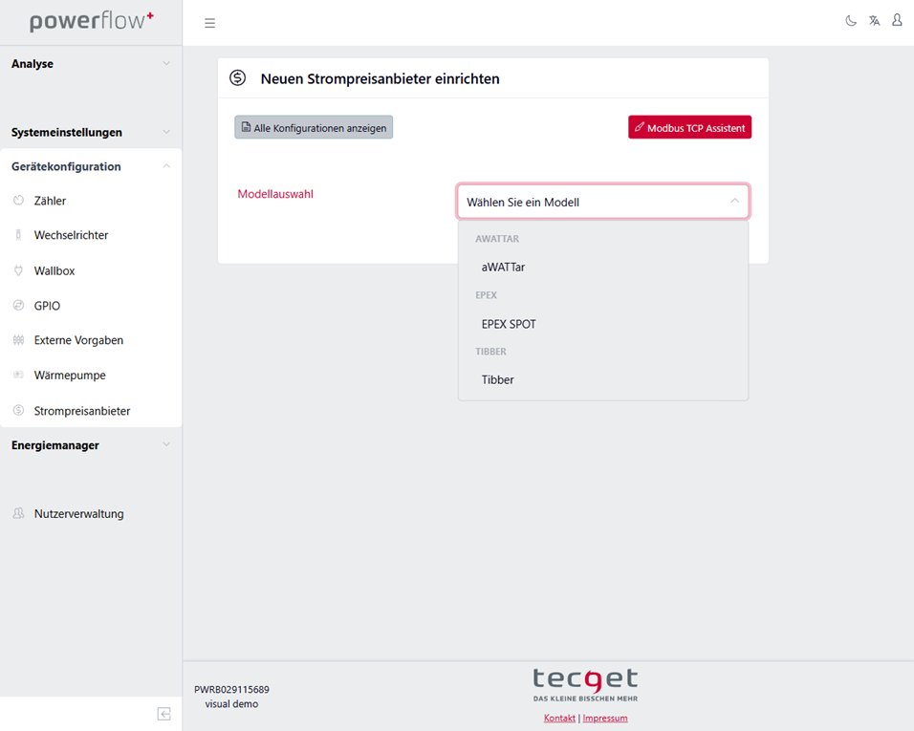
Task: Collapse the Gerätekonfiguration section chevron
Action: pos(166,166)
